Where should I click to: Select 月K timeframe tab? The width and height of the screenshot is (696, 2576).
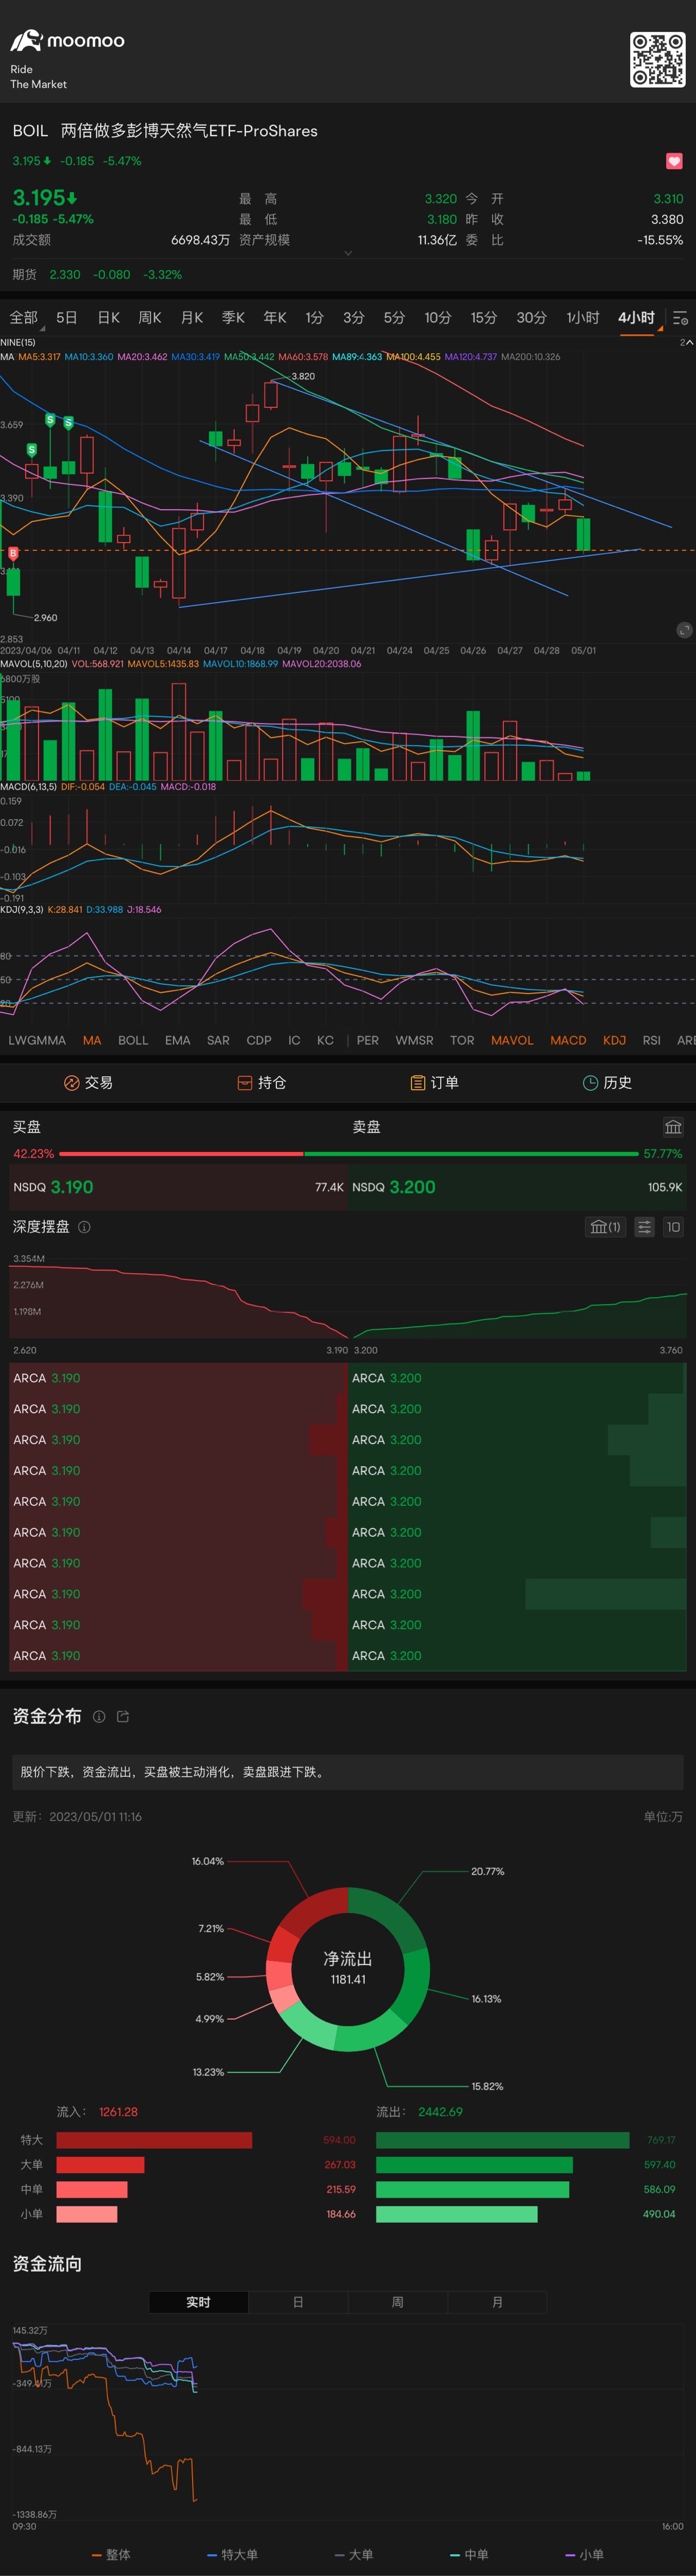pos(192,318)
